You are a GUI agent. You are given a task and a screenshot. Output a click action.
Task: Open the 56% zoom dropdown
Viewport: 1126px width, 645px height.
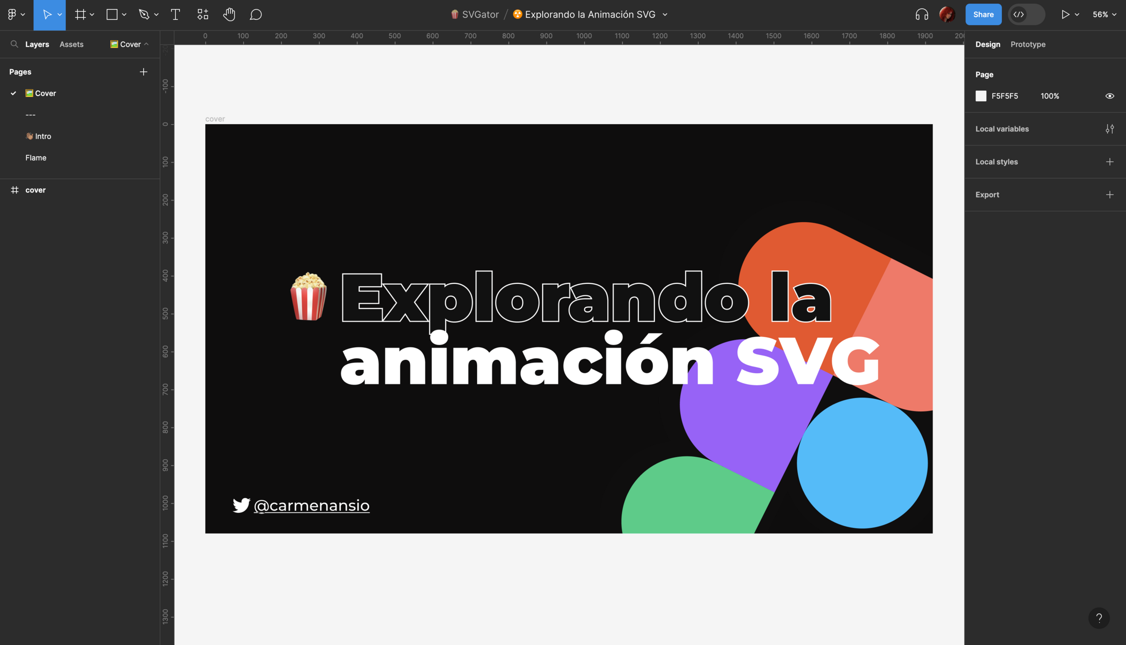1104,14
